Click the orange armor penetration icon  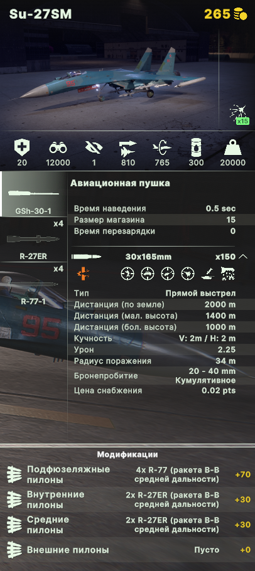83,273
